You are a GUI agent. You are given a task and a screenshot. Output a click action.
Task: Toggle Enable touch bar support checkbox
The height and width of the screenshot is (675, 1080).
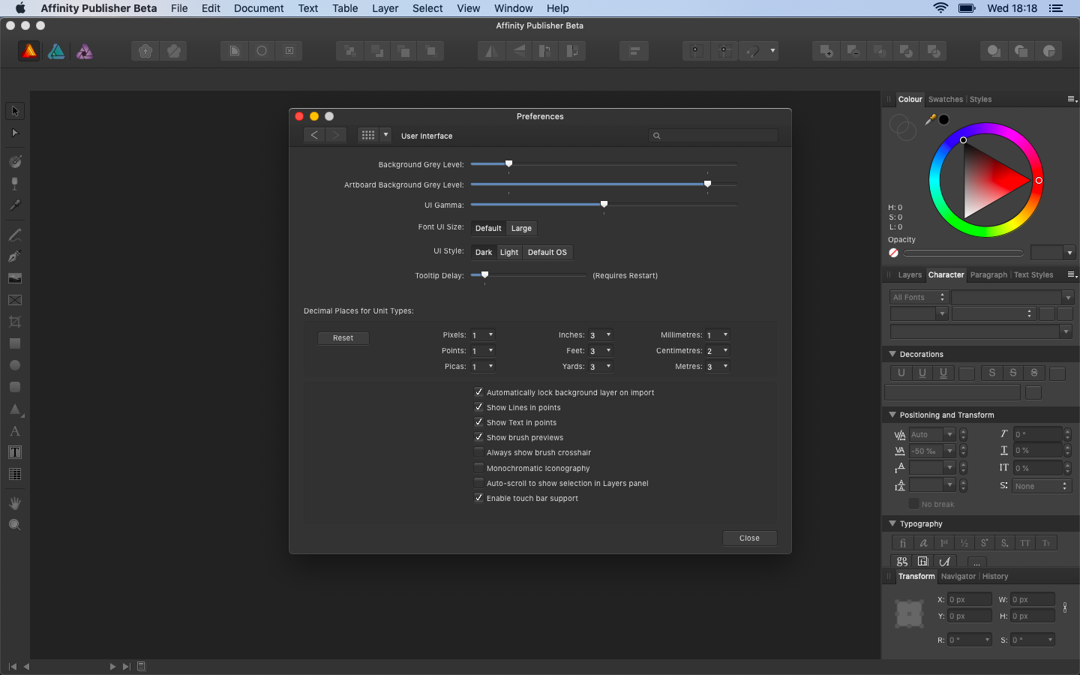click(x=478, y=498)
